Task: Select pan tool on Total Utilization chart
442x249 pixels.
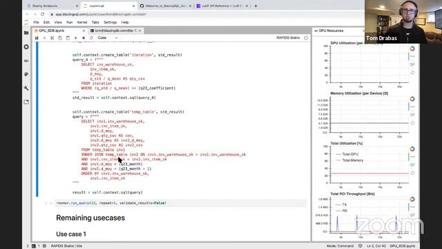Action: (x=412, y=157)
